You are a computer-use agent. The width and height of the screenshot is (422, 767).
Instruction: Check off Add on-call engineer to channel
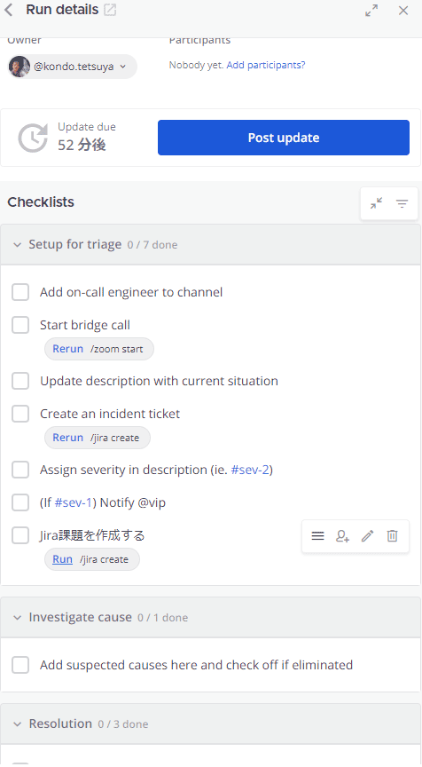(20, 292)
